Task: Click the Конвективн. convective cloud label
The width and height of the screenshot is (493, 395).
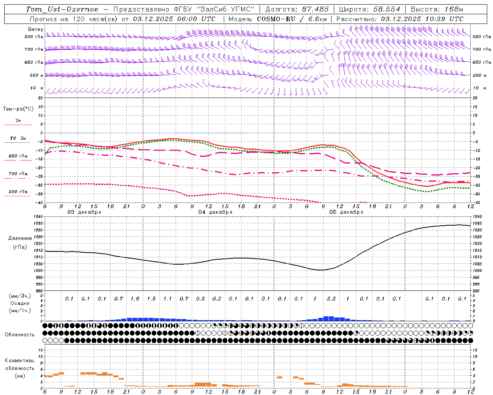Action: (20, 361)
